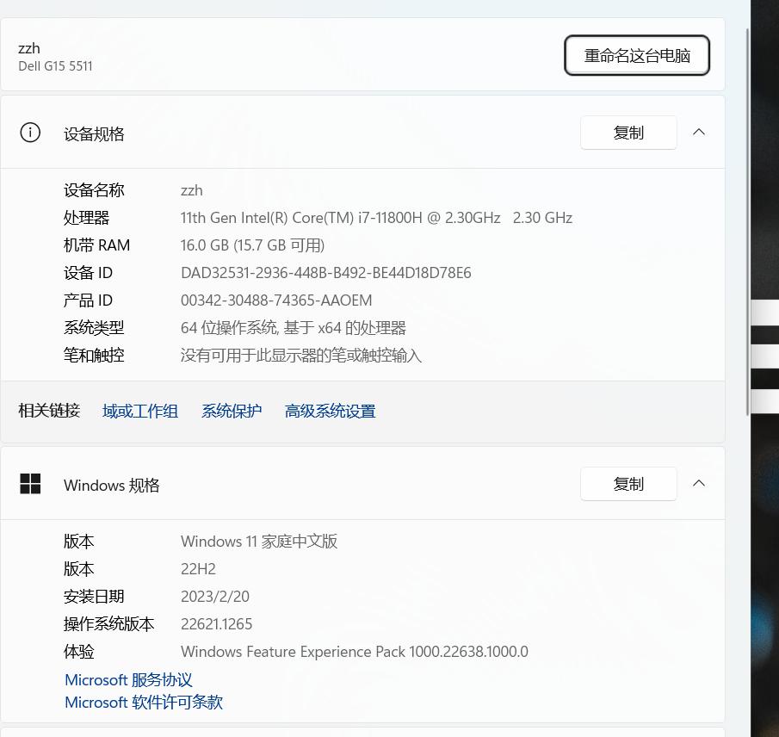Click the model name Dell G15 5511
The height and width of the screenshot is (737, 779).
click(x=55, y=66)
